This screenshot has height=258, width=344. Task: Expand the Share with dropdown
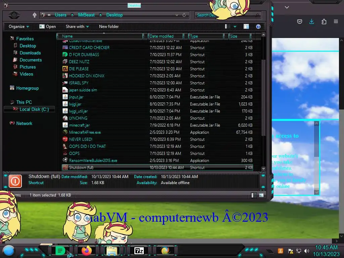[77, 27]
